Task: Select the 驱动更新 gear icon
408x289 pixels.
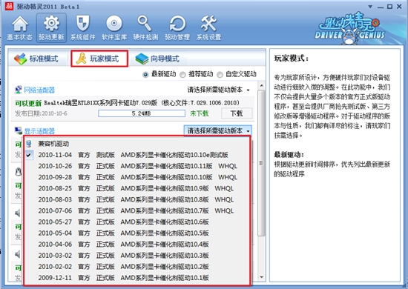Action: (51, 27)
